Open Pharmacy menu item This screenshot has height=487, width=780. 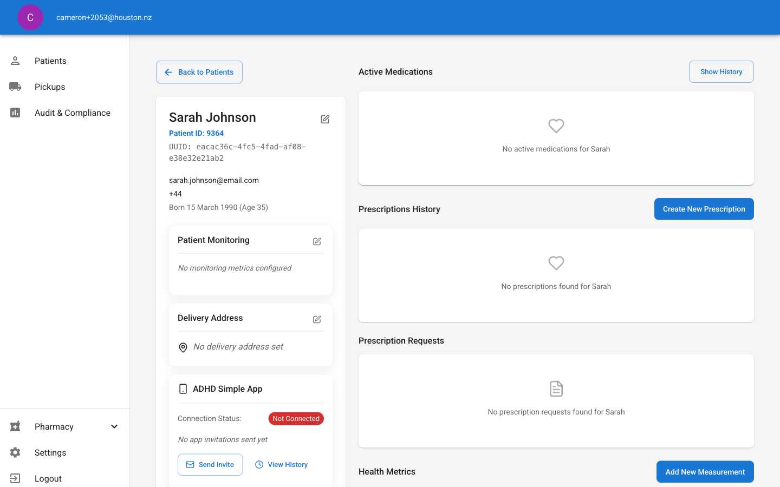click(65, 426)
